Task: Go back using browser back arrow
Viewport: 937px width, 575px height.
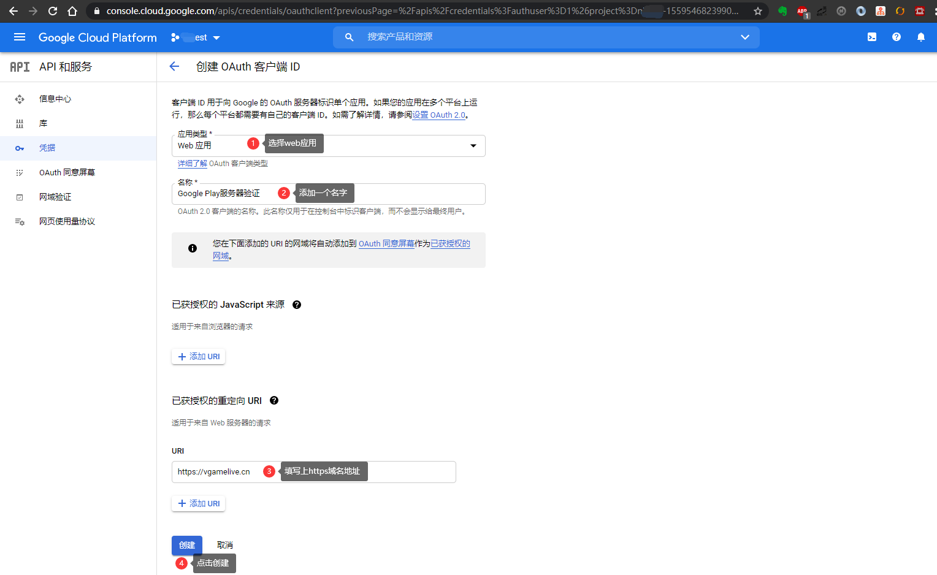Action: (x=13, y=11)
